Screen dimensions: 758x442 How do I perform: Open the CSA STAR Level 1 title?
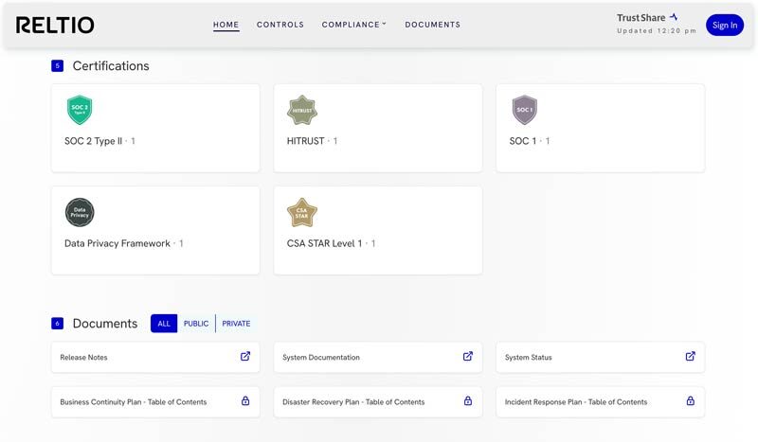tap(324, 243)
